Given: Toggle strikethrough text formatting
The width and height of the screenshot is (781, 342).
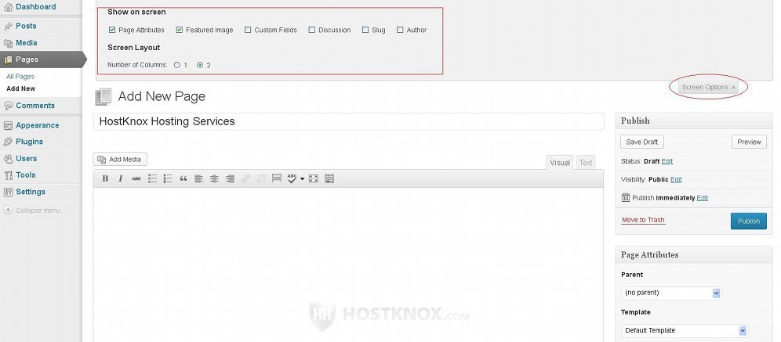Looking at the screenshot, I should click(136, 178).
